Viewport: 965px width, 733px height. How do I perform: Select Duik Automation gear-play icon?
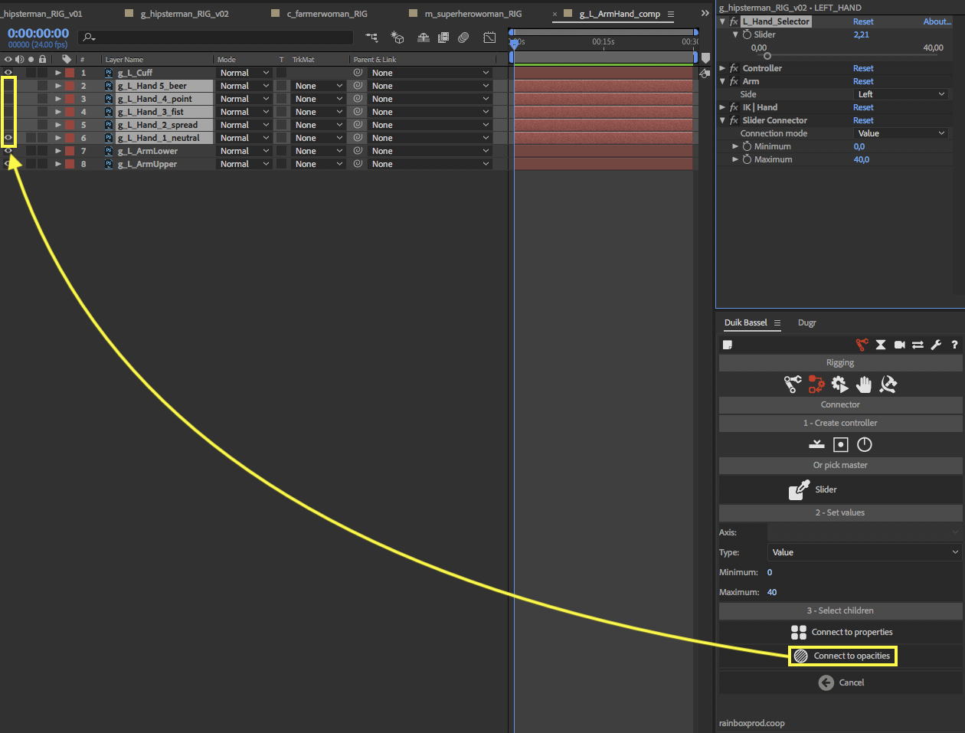pyautogui.click(x=840, y=384)
